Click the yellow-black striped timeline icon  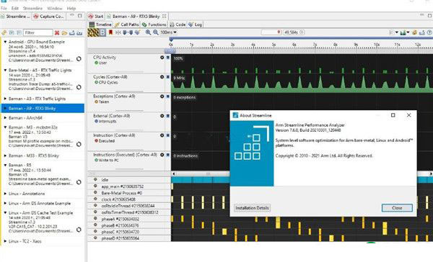point(93,32)
